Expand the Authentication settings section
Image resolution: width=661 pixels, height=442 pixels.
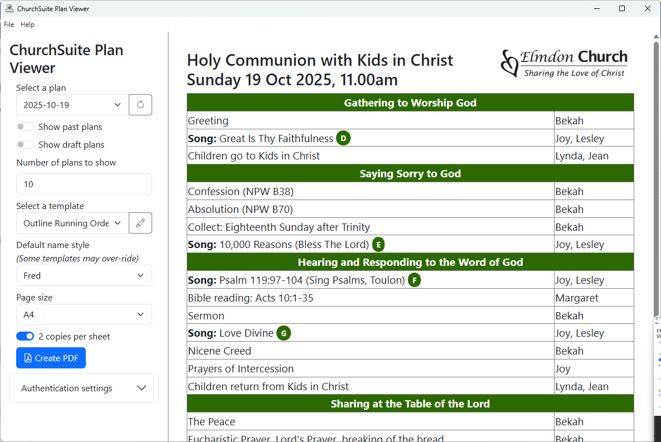tap(84, 388)
